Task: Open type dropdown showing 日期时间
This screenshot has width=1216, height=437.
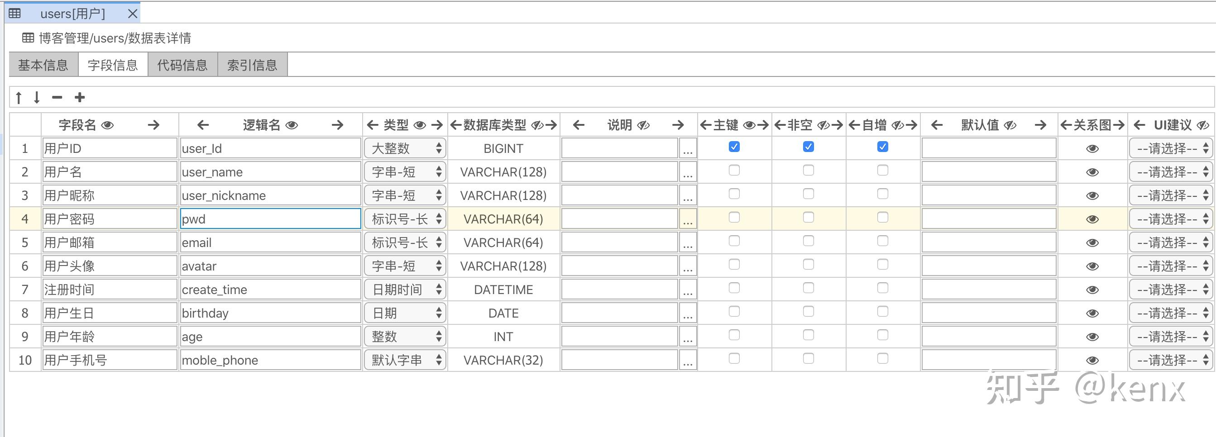Action: pos(405,290)
